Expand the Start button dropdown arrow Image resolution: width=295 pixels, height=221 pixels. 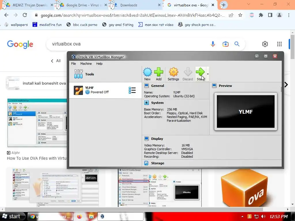tap(208, 74)
